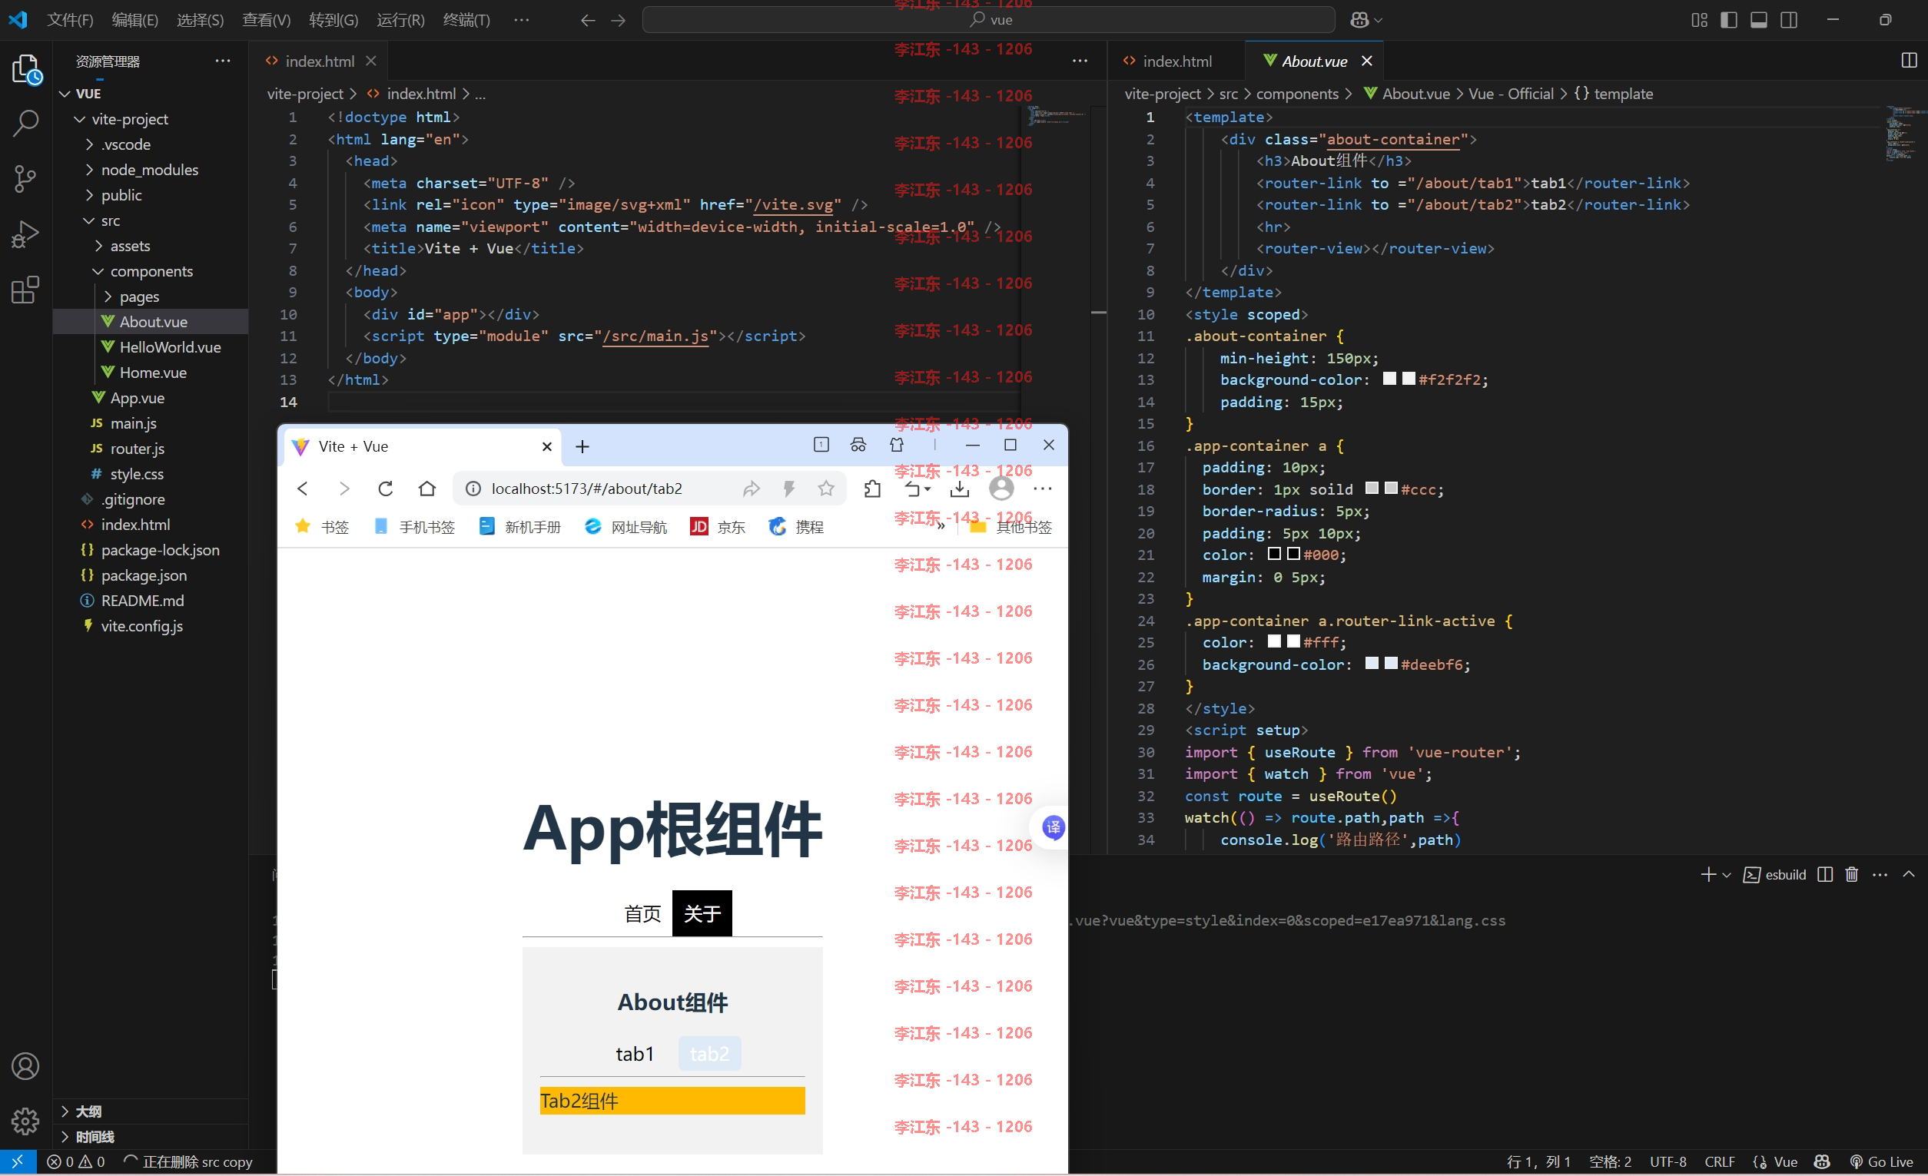The width and height of the screenshot is (1928, 1176).
Task: Open more actions for left editor group
Action: point(1080,61)
